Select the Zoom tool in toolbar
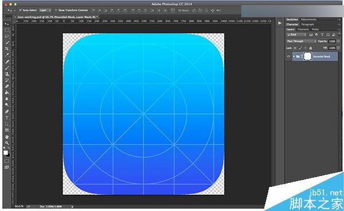 pyautogui.click(x=7, y=143)
